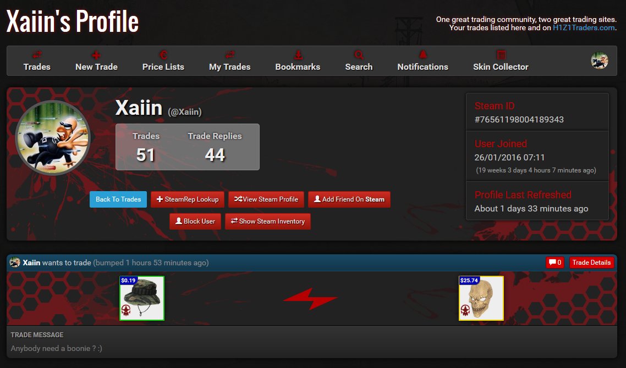Click the My Trades arrows icon
This screenshot has height=368, width=626.
[229, 54]
